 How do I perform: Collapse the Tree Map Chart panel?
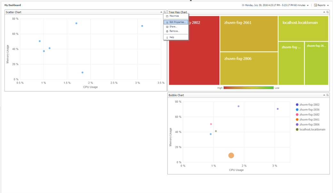click(324, 12)
